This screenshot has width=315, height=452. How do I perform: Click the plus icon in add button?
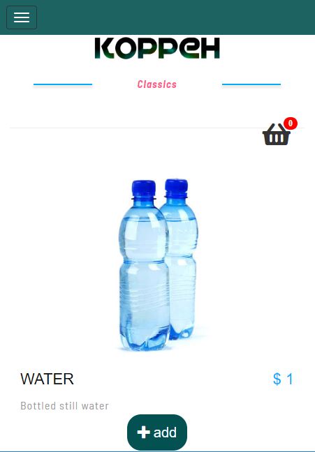click(143, 432)
